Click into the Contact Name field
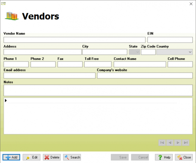Image resolution: width=196 pixels, height=163 pixels. [140, 64]
